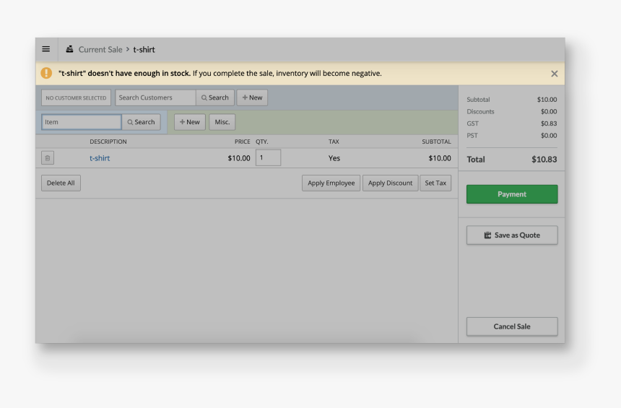Click Apply Discount
Image resolution: width=621 pixels, height=408 pixels.
click(390, 183)
